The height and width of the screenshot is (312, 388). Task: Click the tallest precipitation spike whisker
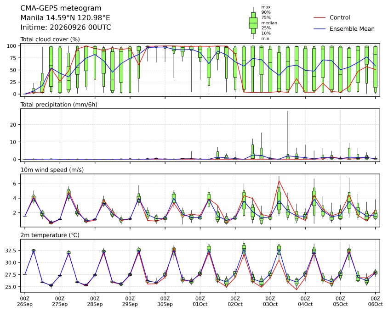coord(288,134)
